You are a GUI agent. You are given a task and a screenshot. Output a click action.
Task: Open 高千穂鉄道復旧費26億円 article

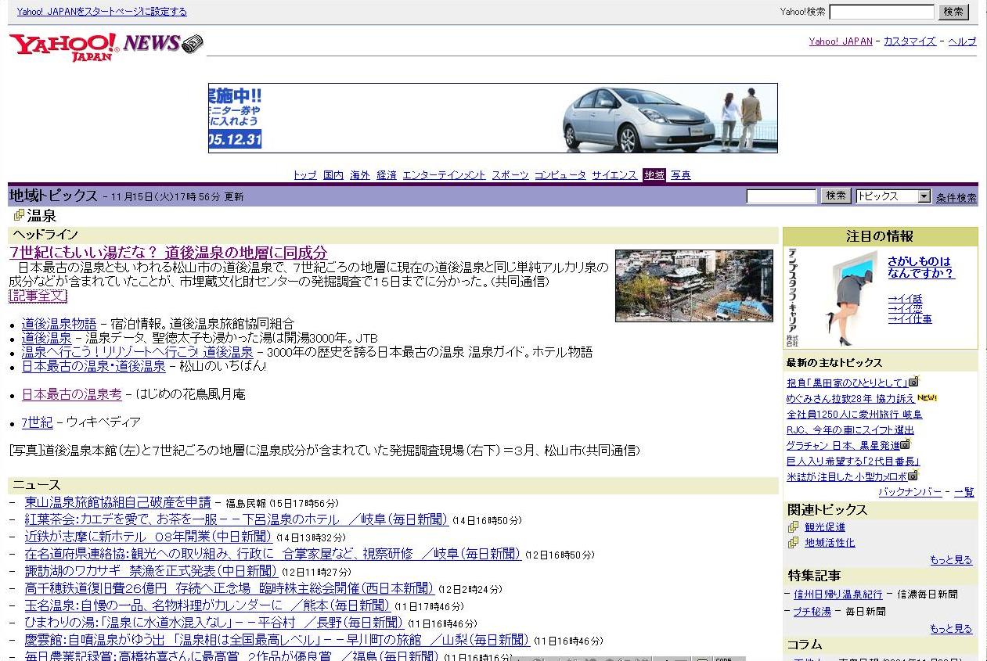(229, 588)
